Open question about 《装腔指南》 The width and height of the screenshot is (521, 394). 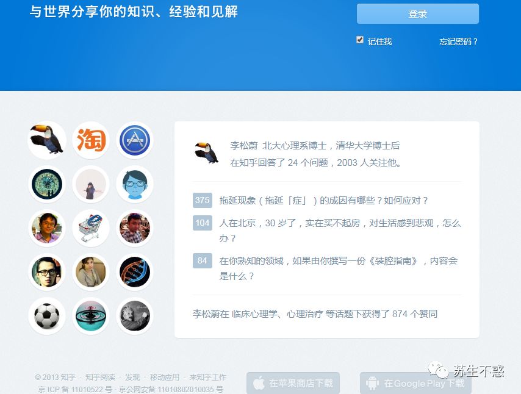click(339, 268)
